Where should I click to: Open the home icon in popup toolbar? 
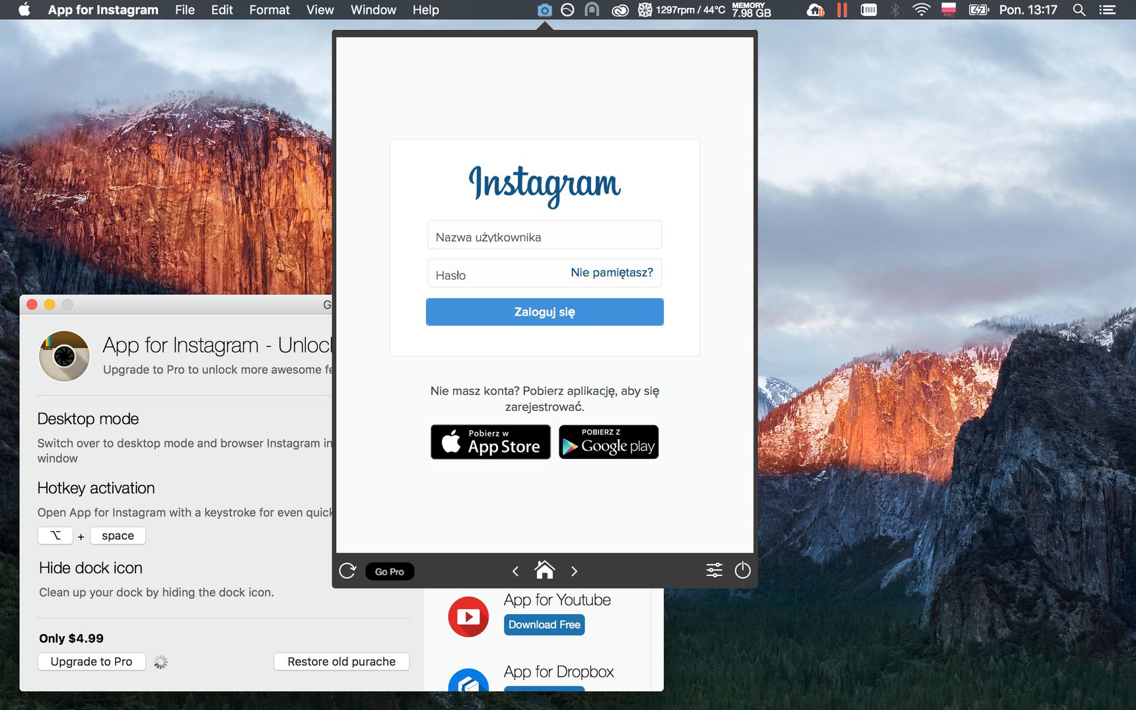(x=545, y=569)
